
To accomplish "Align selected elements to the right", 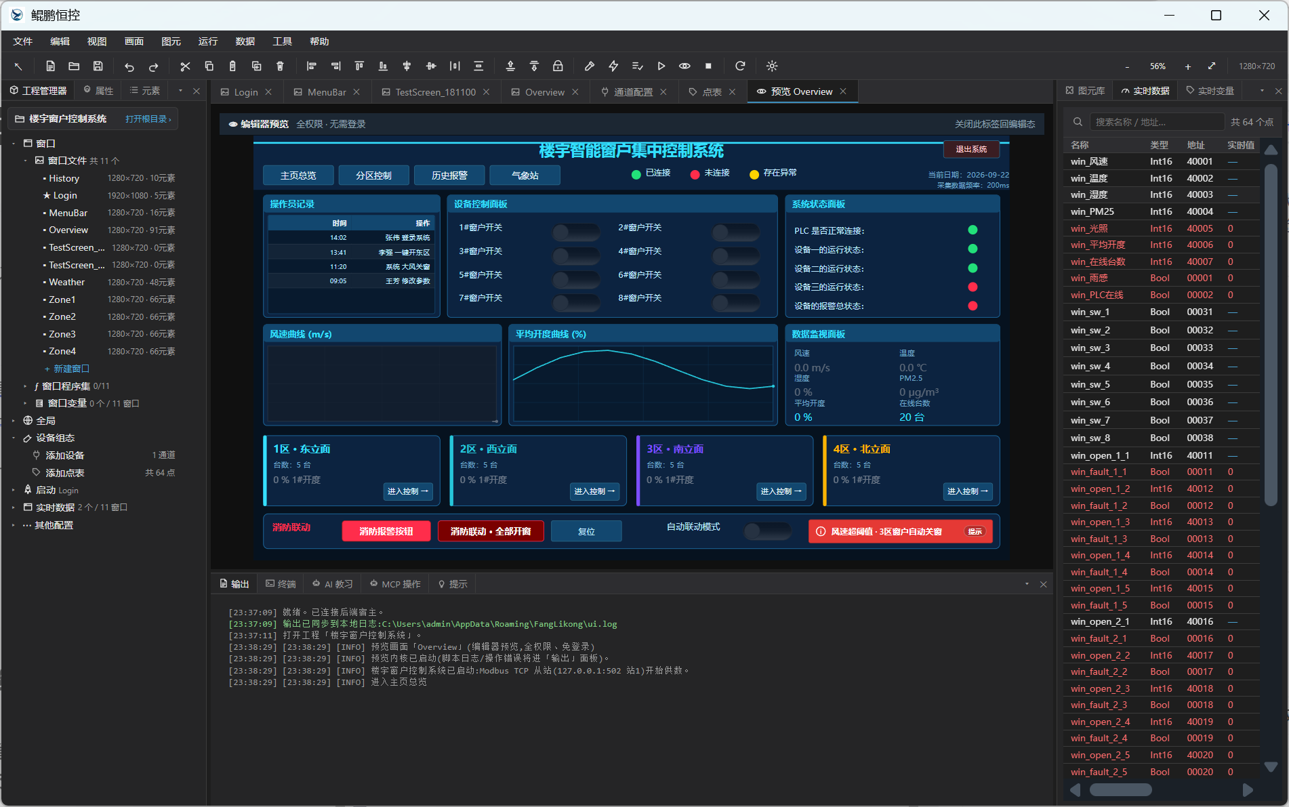I will click(335, 66).
